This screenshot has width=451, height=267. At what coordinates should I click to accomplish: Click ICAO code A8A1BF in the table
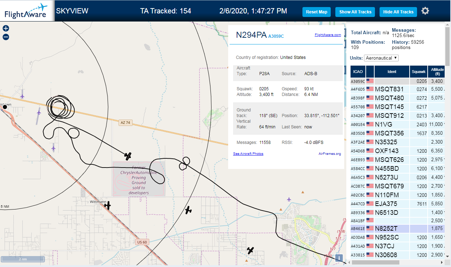[x=358, y=220]
